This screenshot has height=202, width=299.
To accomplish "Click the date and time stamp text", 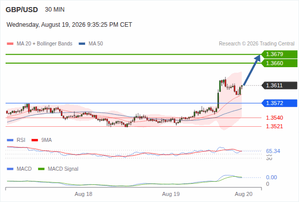I will [69, 25].
